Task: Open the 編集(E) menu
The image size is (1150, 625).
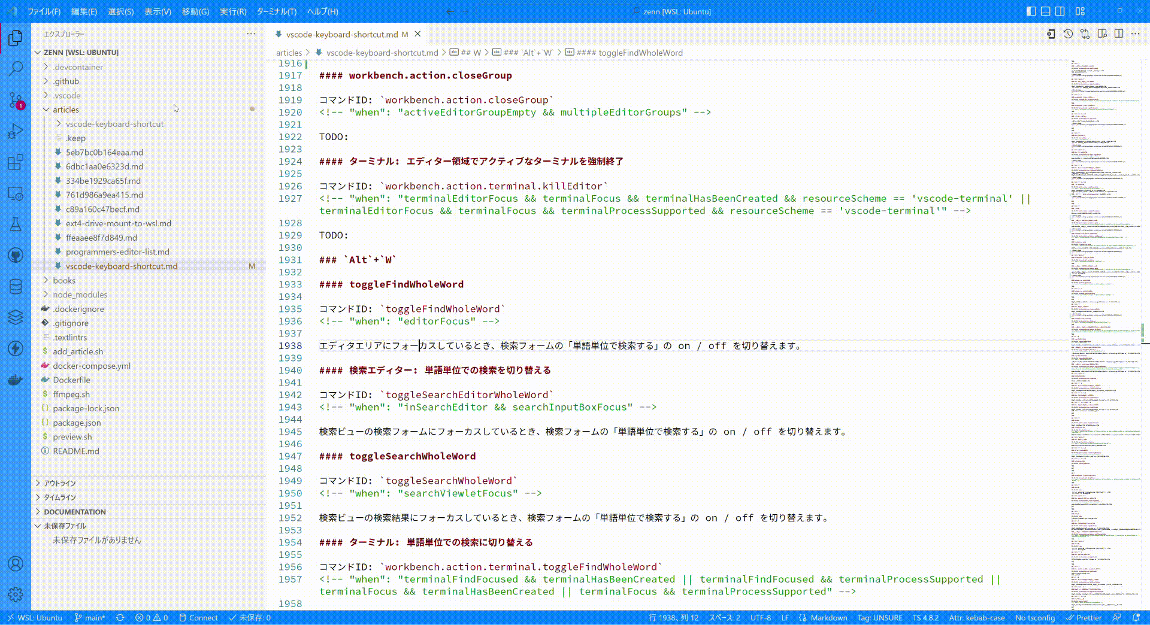Action: click(84, 11)
